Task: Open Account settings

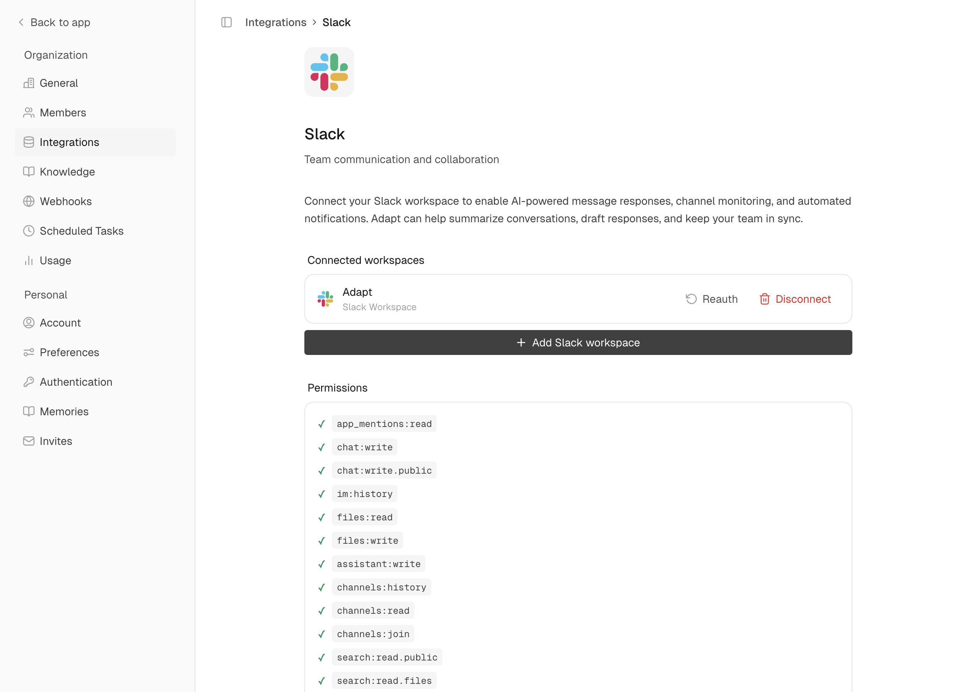Action: tap(95, 323)
